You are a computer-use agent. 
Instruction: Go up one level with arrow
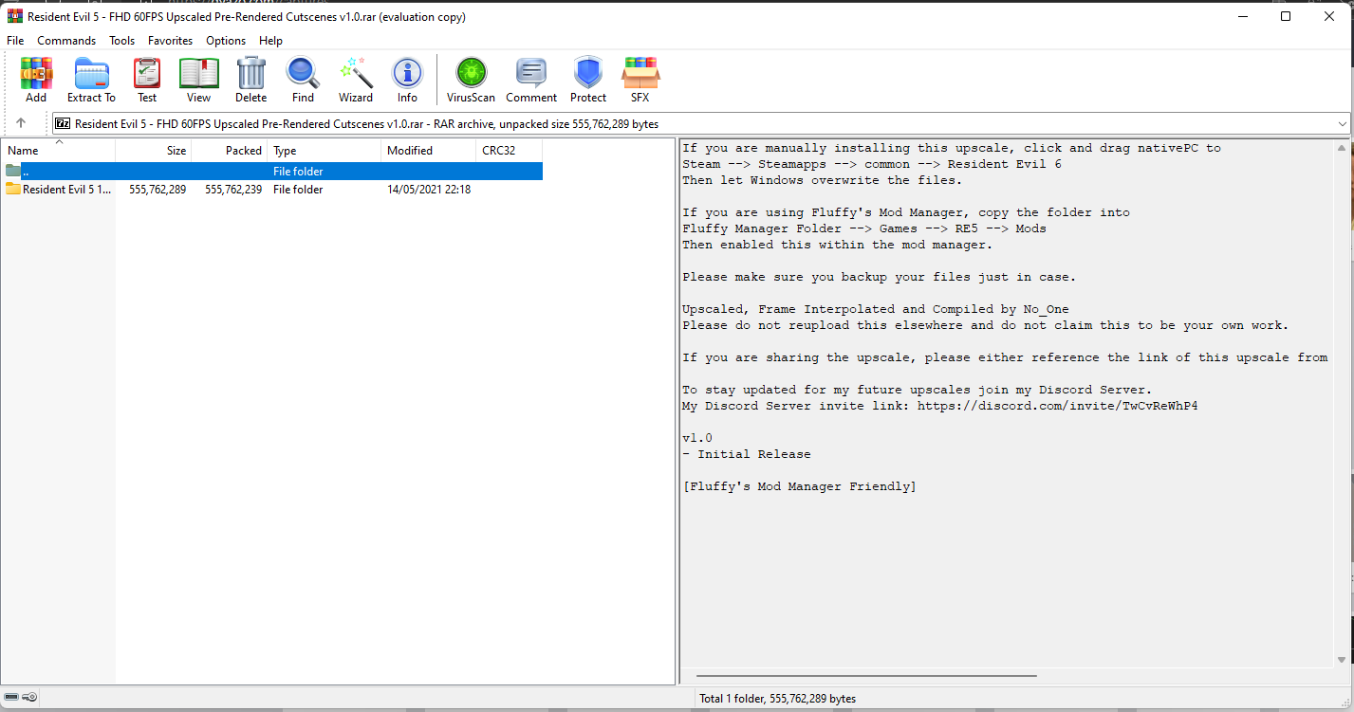click(x=21, y=123)
